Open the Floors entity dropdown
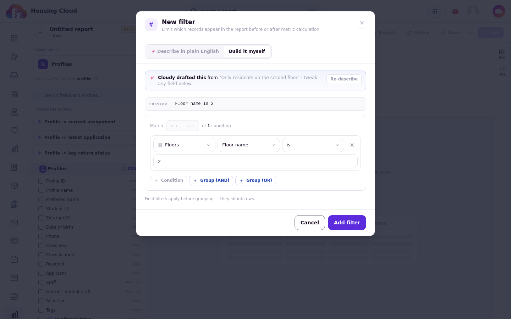Screen dimensions: 511x319 pos(184,145)
